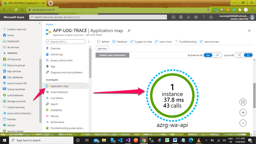Refresh the application map

tap(103, 42)
